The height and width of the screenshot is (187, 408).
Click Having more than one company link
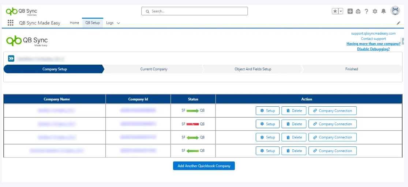[x=373, y=43]
